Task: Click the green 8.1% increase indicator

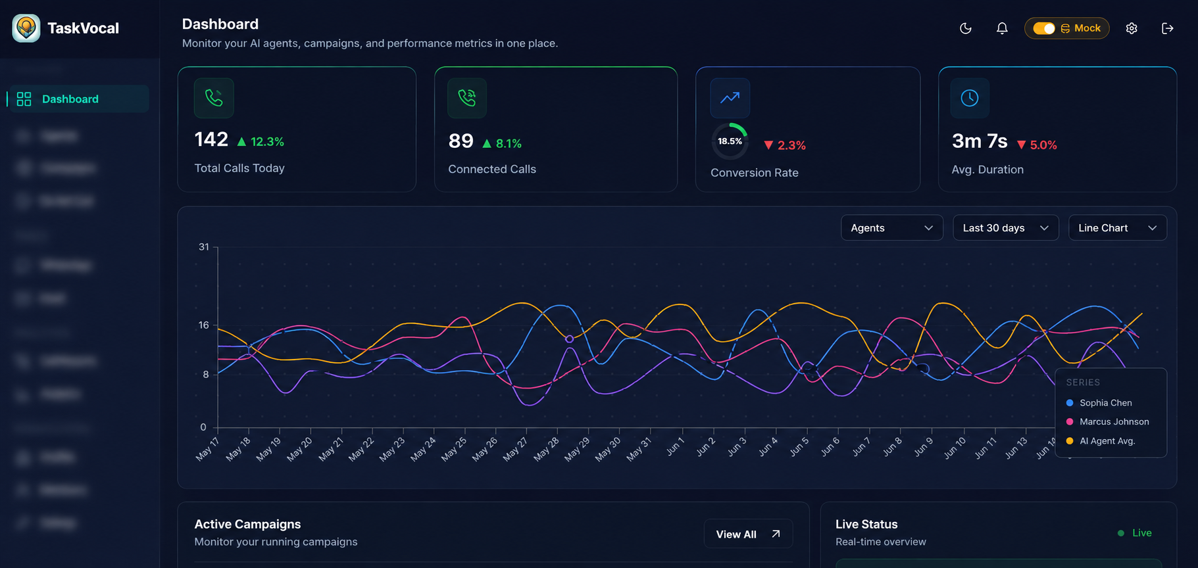Action: [502, 143]
